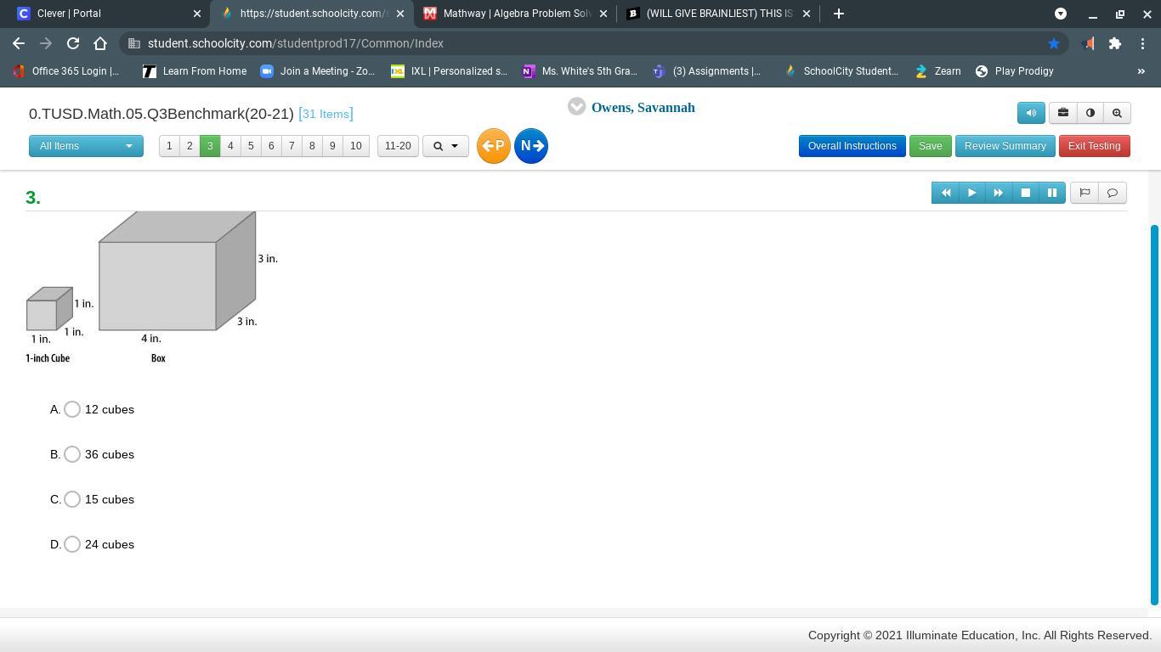Viewport: 1161px width, 652px height.
Task: Play the question audio
Action: pyautogui.click(x=972, y=193)
